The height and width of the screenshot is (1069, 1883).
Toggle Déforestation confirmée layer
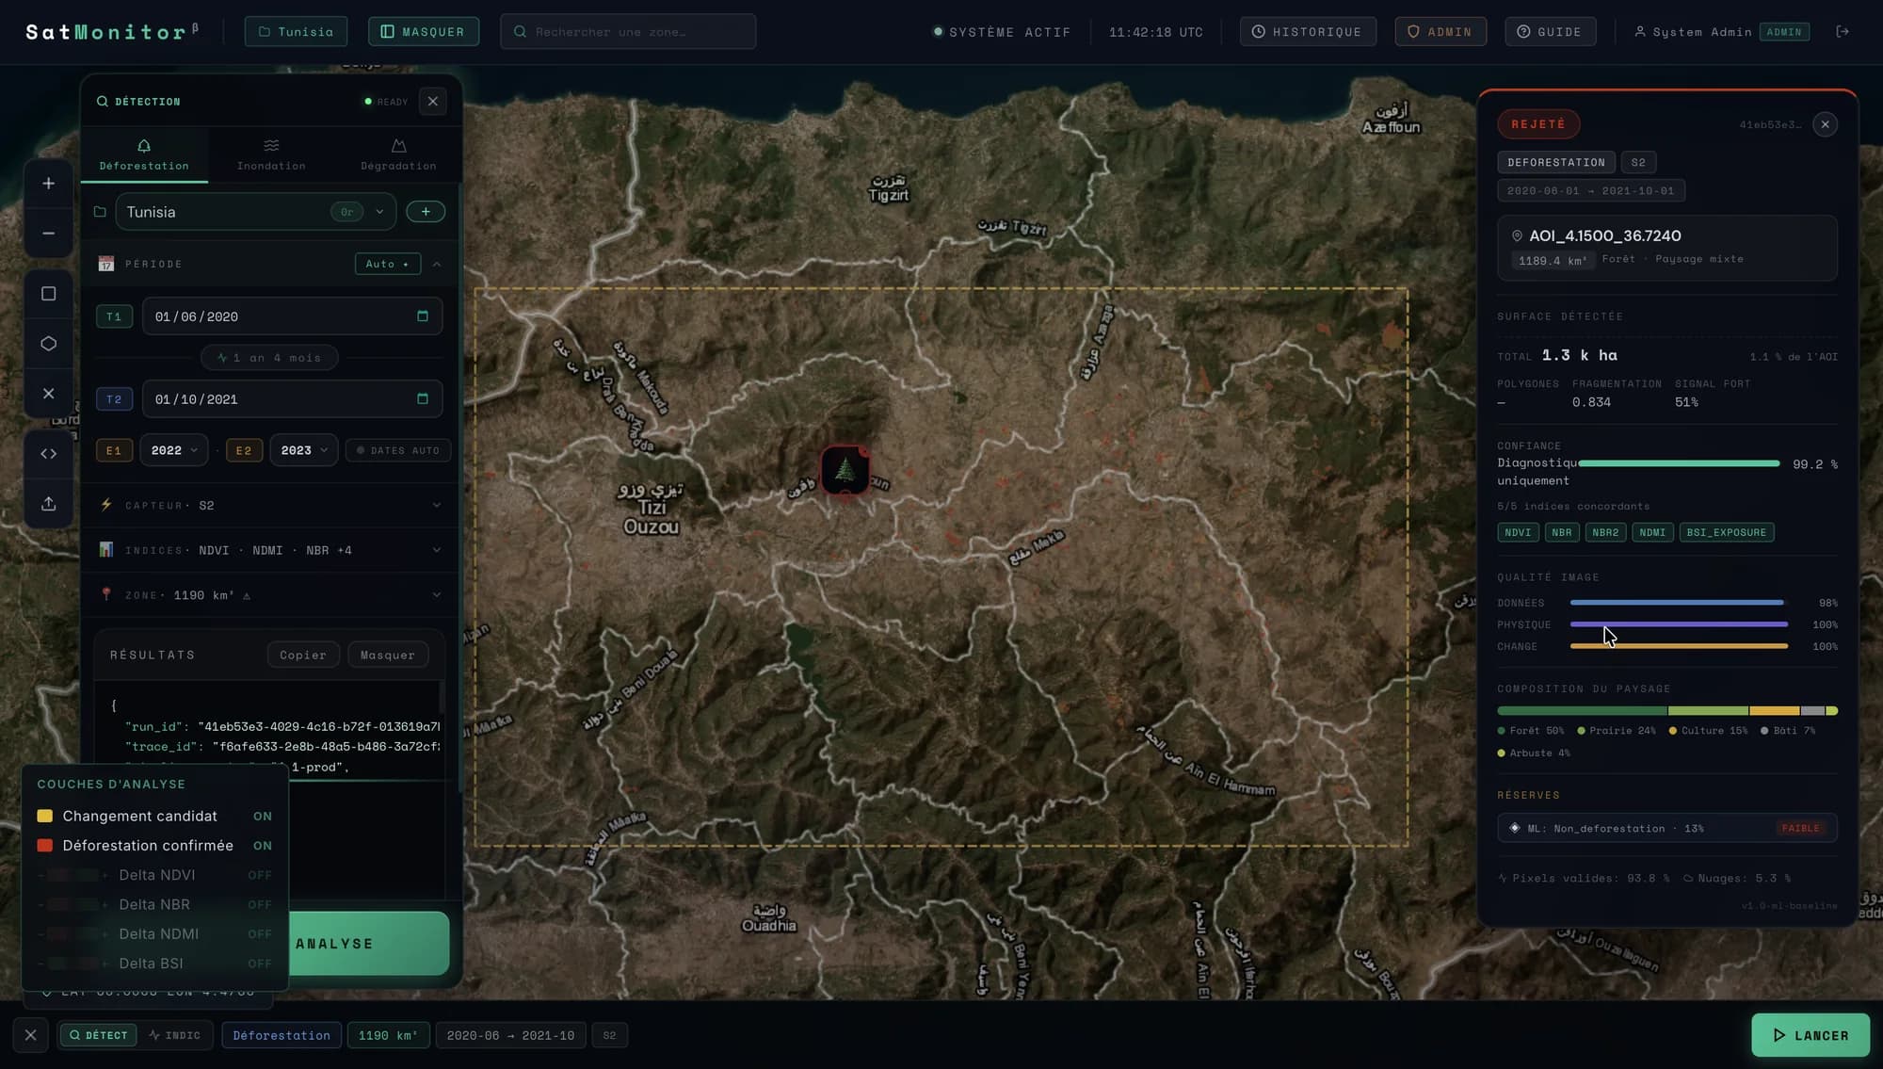coord(154,846)
